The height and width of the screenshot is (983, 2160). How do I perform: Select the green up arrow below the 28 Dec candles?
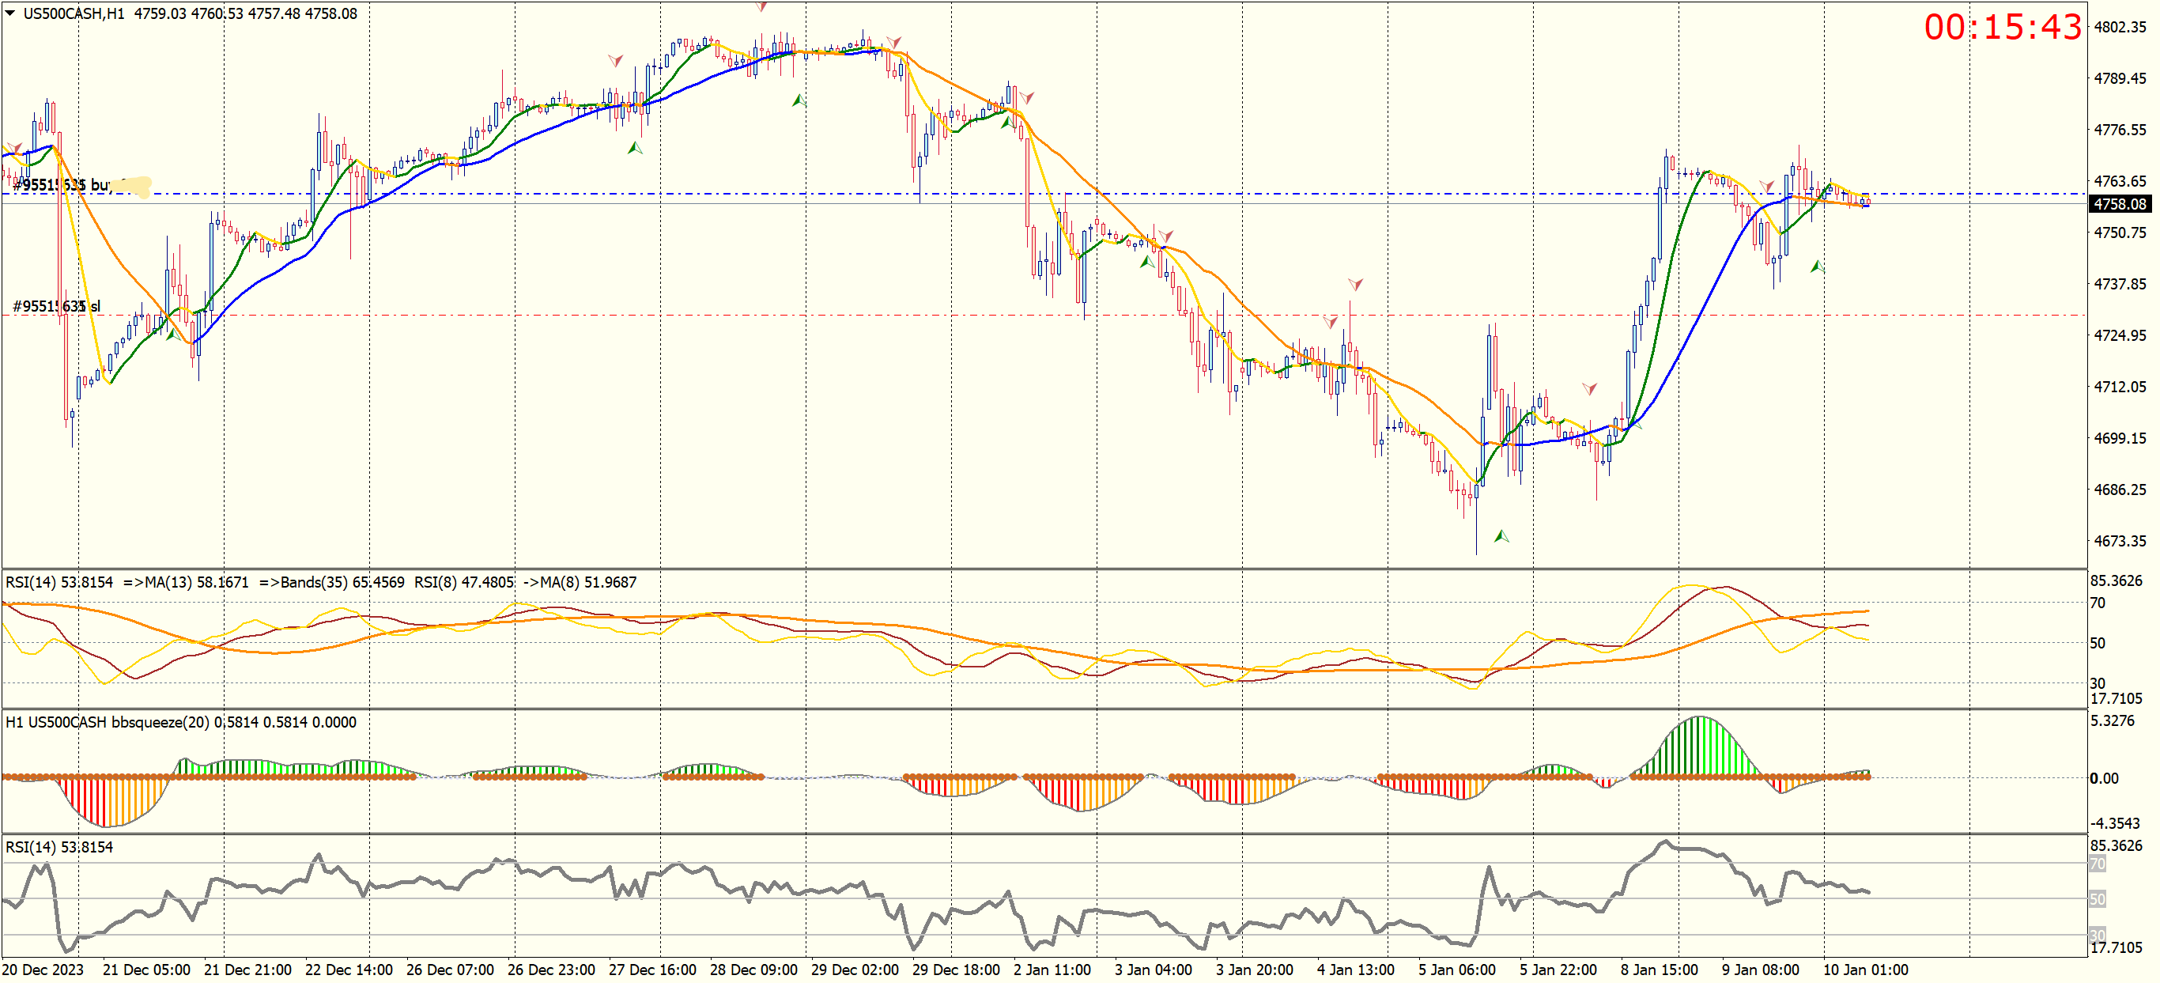point(799,100)
